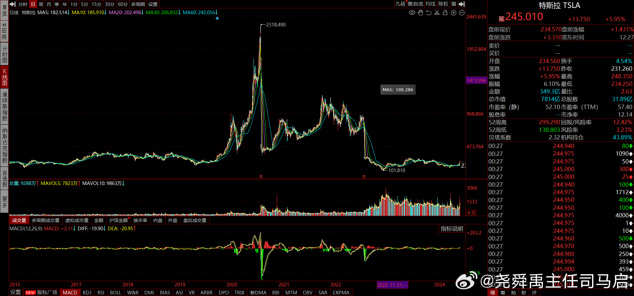Open 设置 settings in period toolbar
The height and width of the screenshot is (296, 634).
(153, 4)
